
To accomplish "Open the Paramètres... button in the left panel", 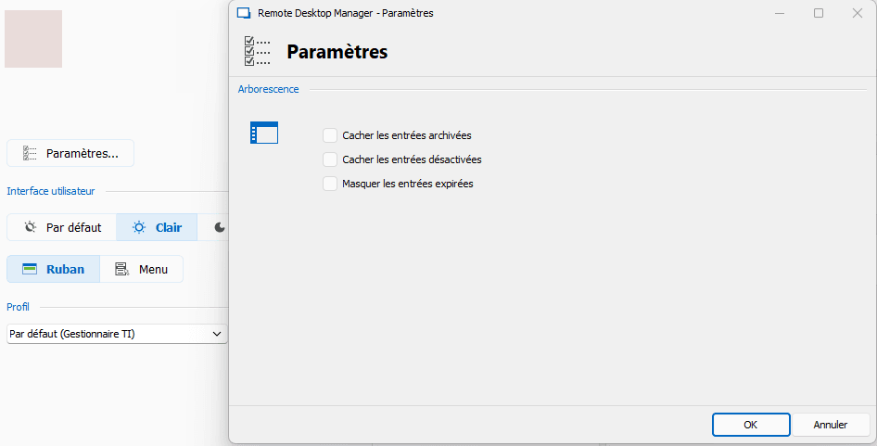I will pos(70,153).
